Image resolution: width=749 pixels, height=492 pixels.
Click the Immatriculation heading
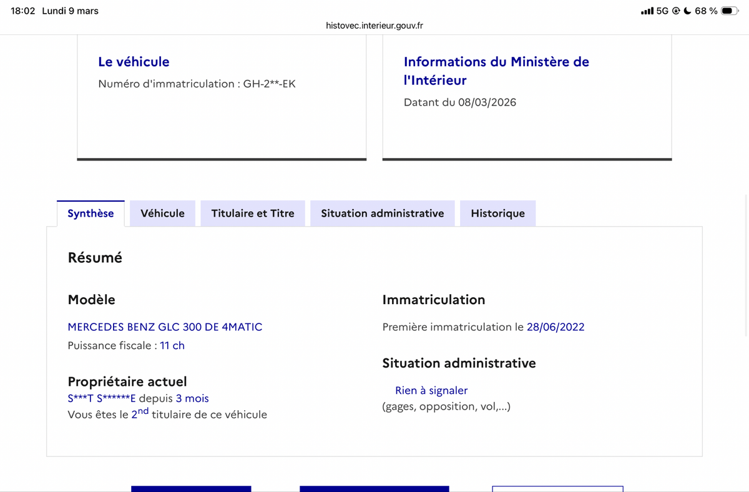tap(434, 300)
